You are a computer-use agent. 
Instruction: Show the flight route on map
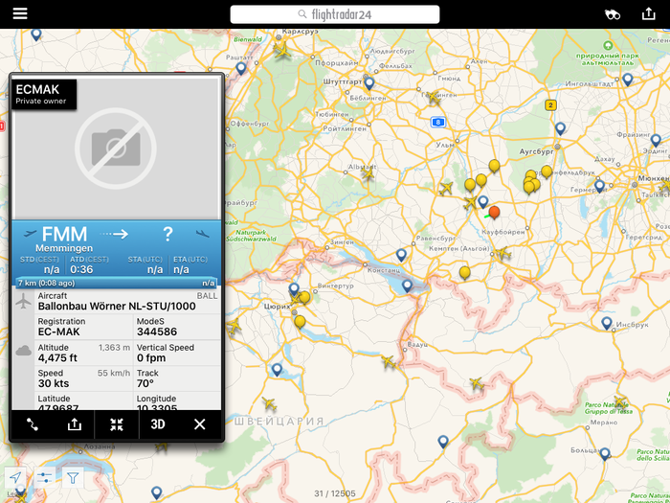(x=32, y=424)
